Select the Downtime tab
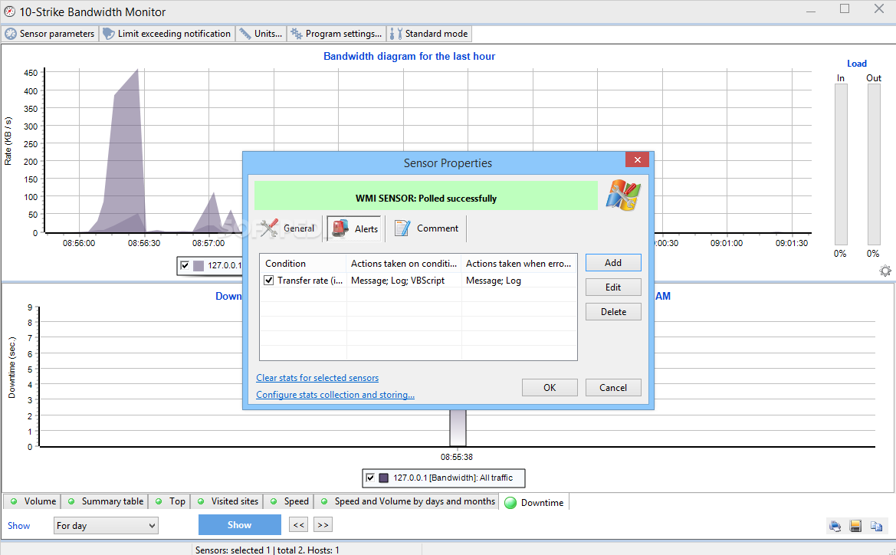This screenshot has height=555, width=896. coord(534,502)
